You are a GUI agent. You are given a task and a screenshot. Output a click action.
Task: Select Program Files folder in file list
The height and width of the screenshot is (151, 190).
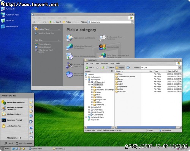pyautogui.click(x=121, y=87)
